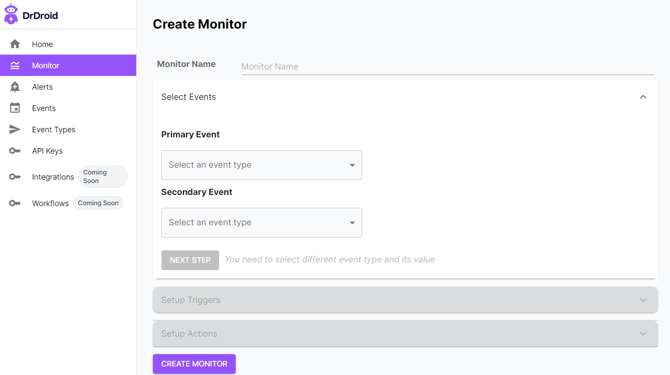Click the Workflows key icon
This screenshot has width=670, height=375.
pyautogui.click(x=15, y=203)
